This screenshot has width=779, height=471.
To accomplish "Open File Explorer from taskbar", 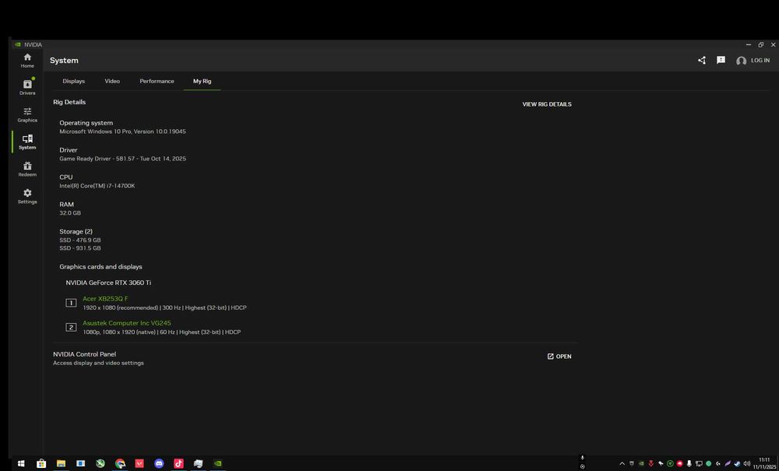I will [61, 463].
